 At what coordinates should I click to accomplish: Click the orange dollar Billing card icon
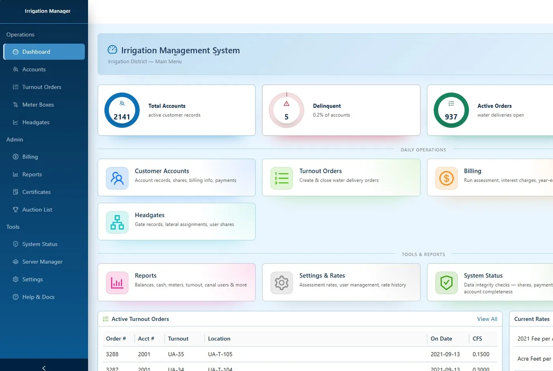[x=446, y=178]
